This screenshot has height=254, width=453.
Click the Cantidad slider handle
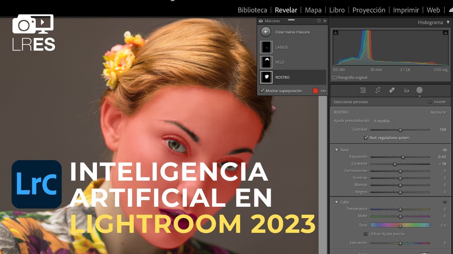(x=400, y=130)
